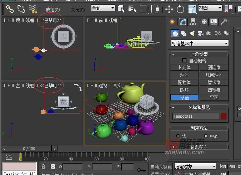This screenshot has height=175, width=241.
Task: Open the Display panel tab
Action: [x=214, y=22]
